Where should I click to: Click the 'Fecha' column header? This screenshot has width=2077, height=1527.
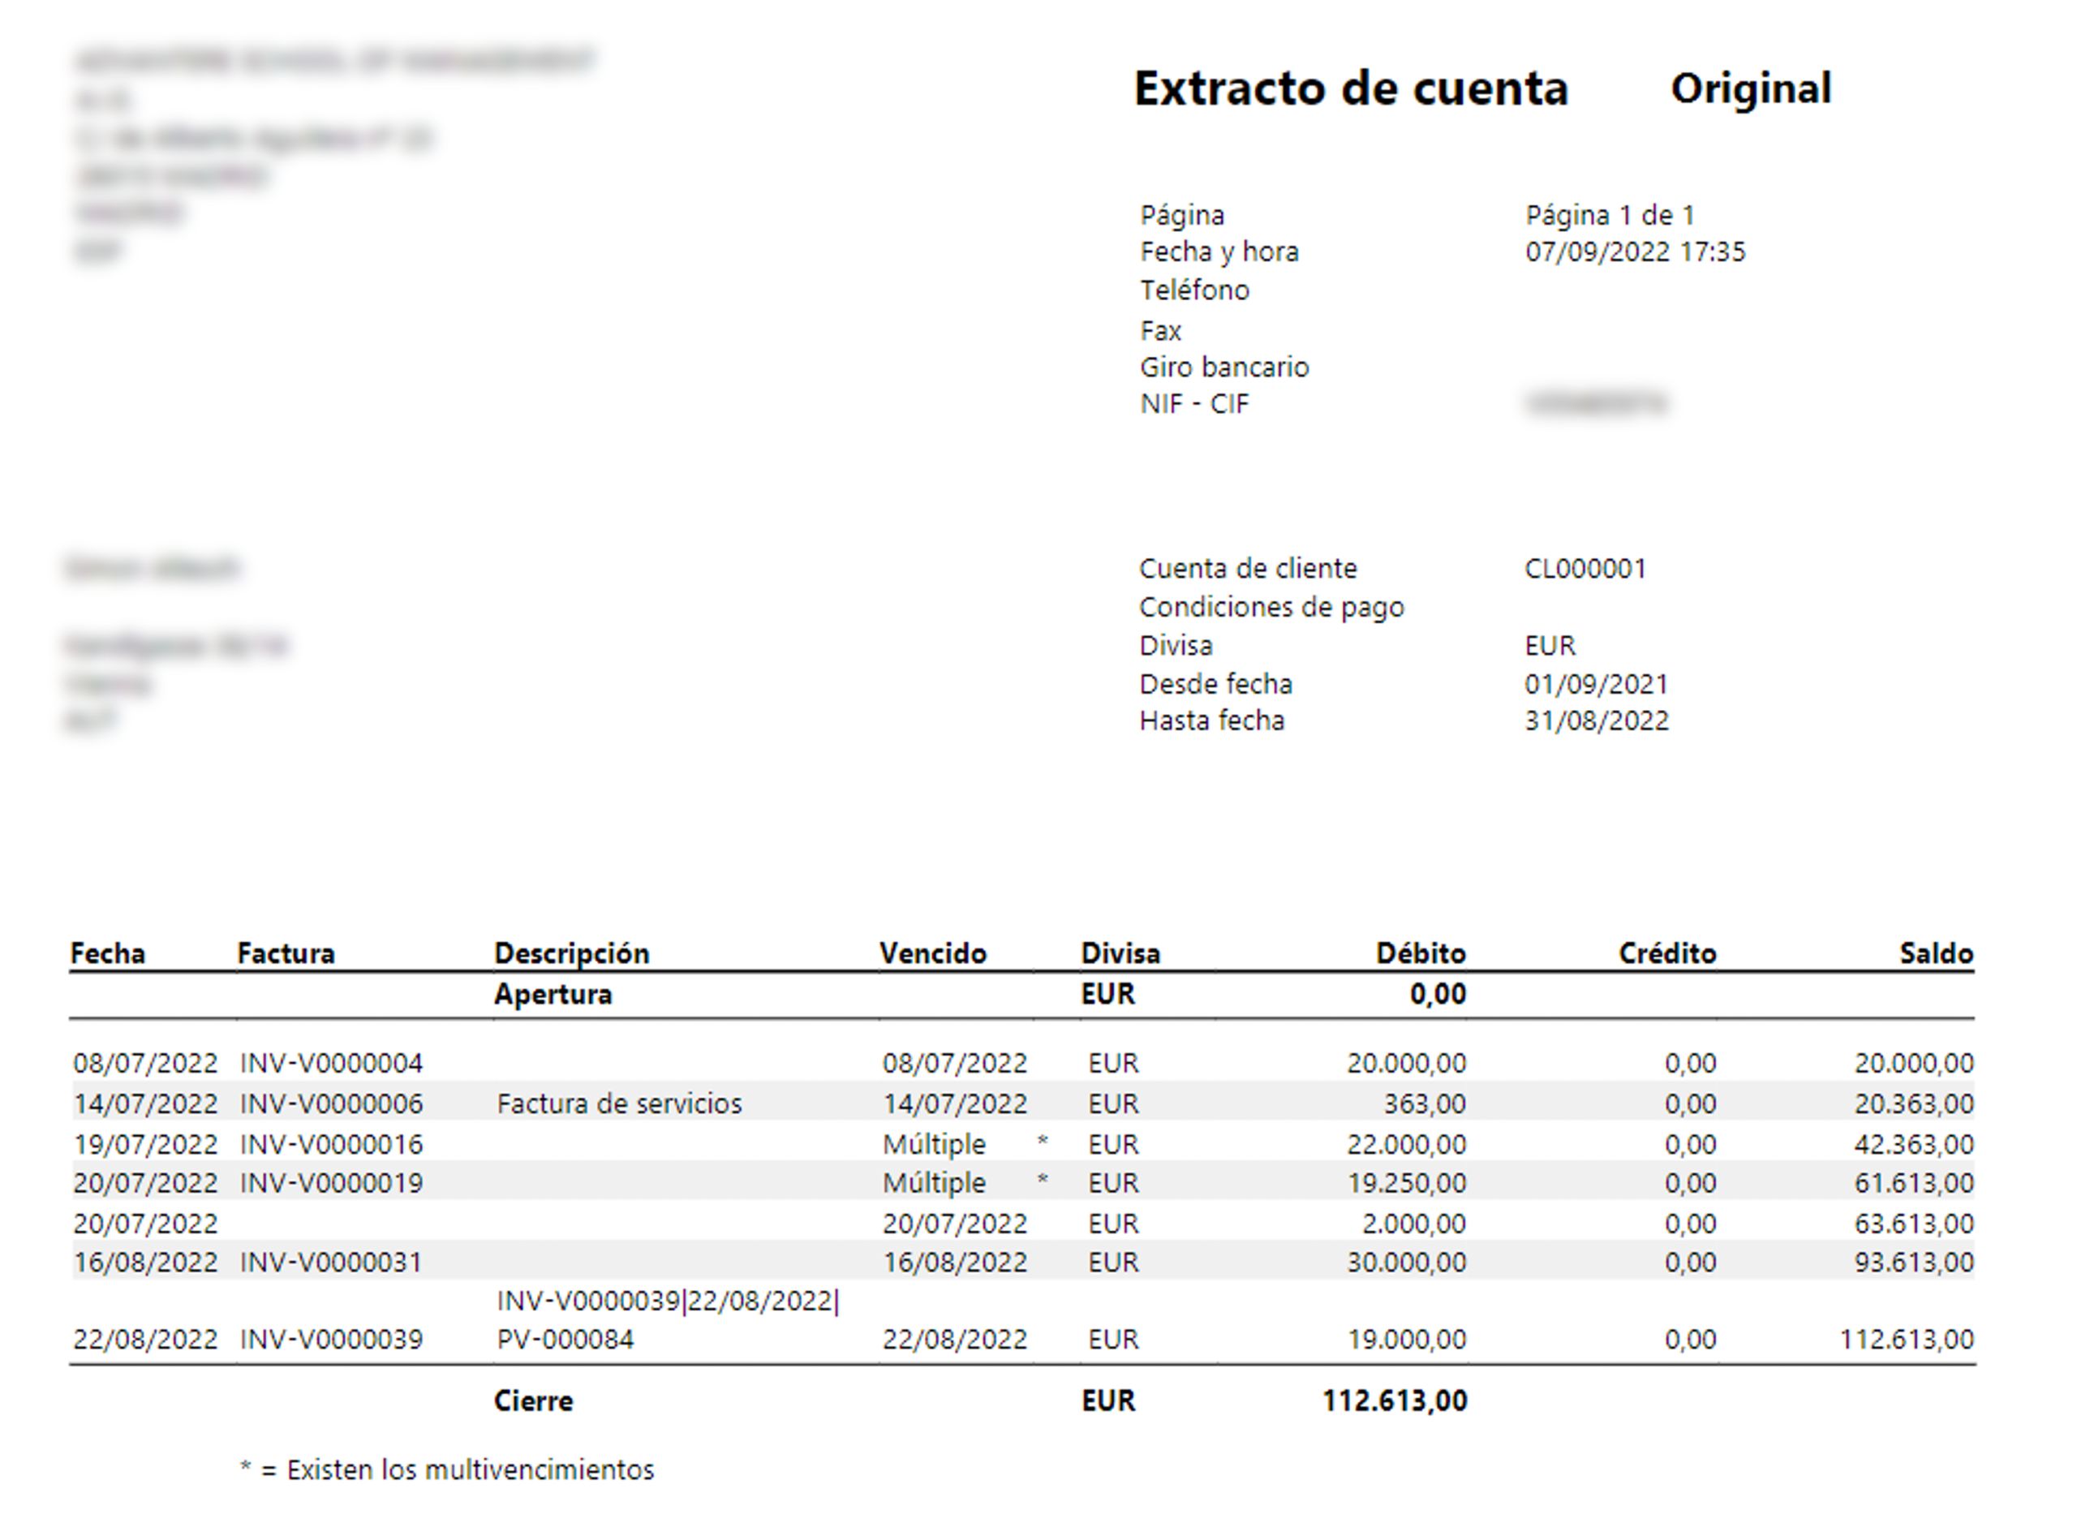click(x=108, y=953)
